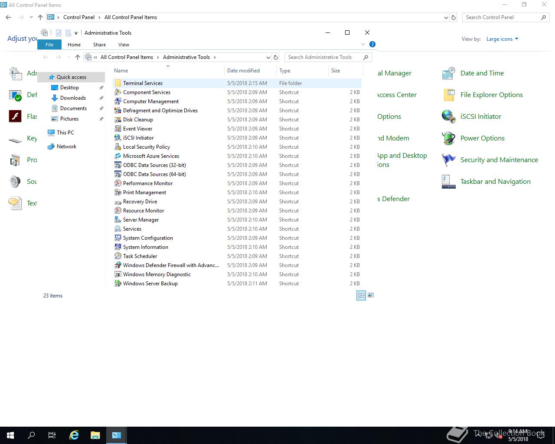Select ODBC Data Sources (64-bit) entry
The image size is (555, 444).
coord(237,174)
